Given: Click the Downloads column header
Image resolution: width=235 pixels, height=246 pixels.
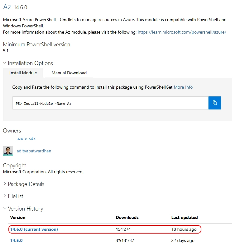Looking at the screenshot, I should pyautogui.click(x=127, y=217).
